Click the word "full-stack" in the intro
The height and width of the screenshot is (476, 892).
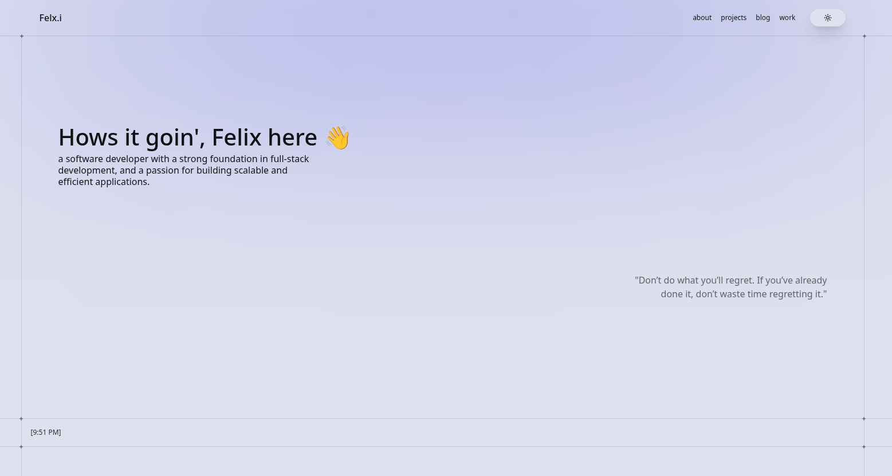[x=289, y=159]
